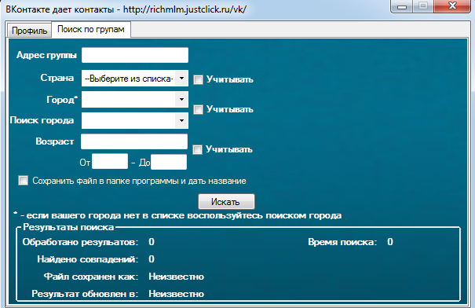Enable Учитывать checkbox next to Страна

198,79
